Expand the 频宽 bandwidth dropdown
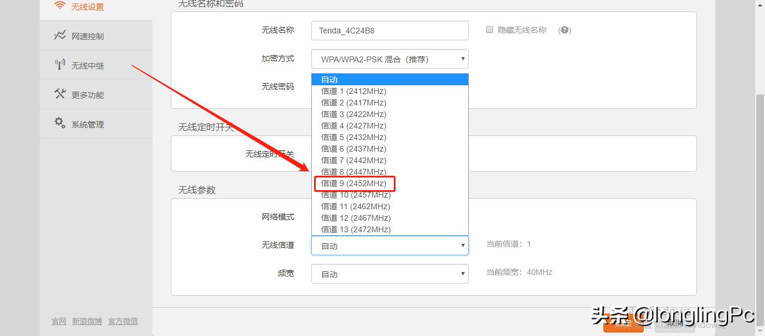 coord(389,273)
